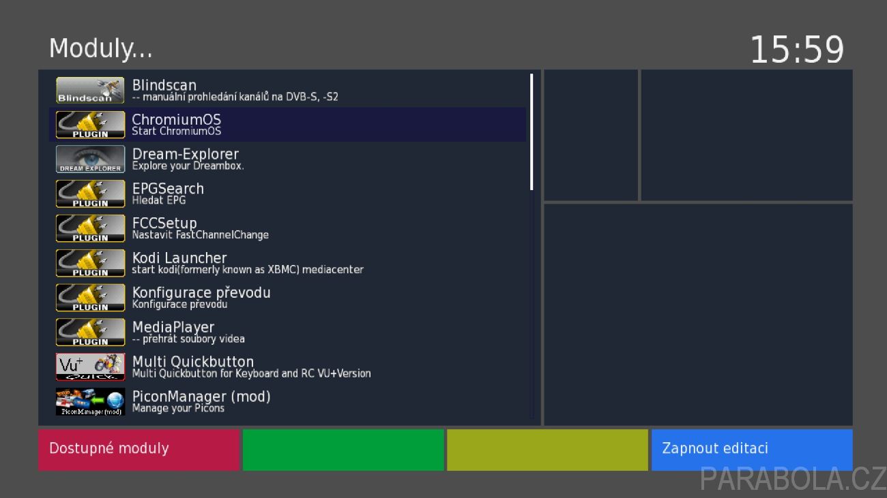This screenshot has height=498, width=887.
Task: Open Konfigurace převodu title text
Action: (201, 293)
